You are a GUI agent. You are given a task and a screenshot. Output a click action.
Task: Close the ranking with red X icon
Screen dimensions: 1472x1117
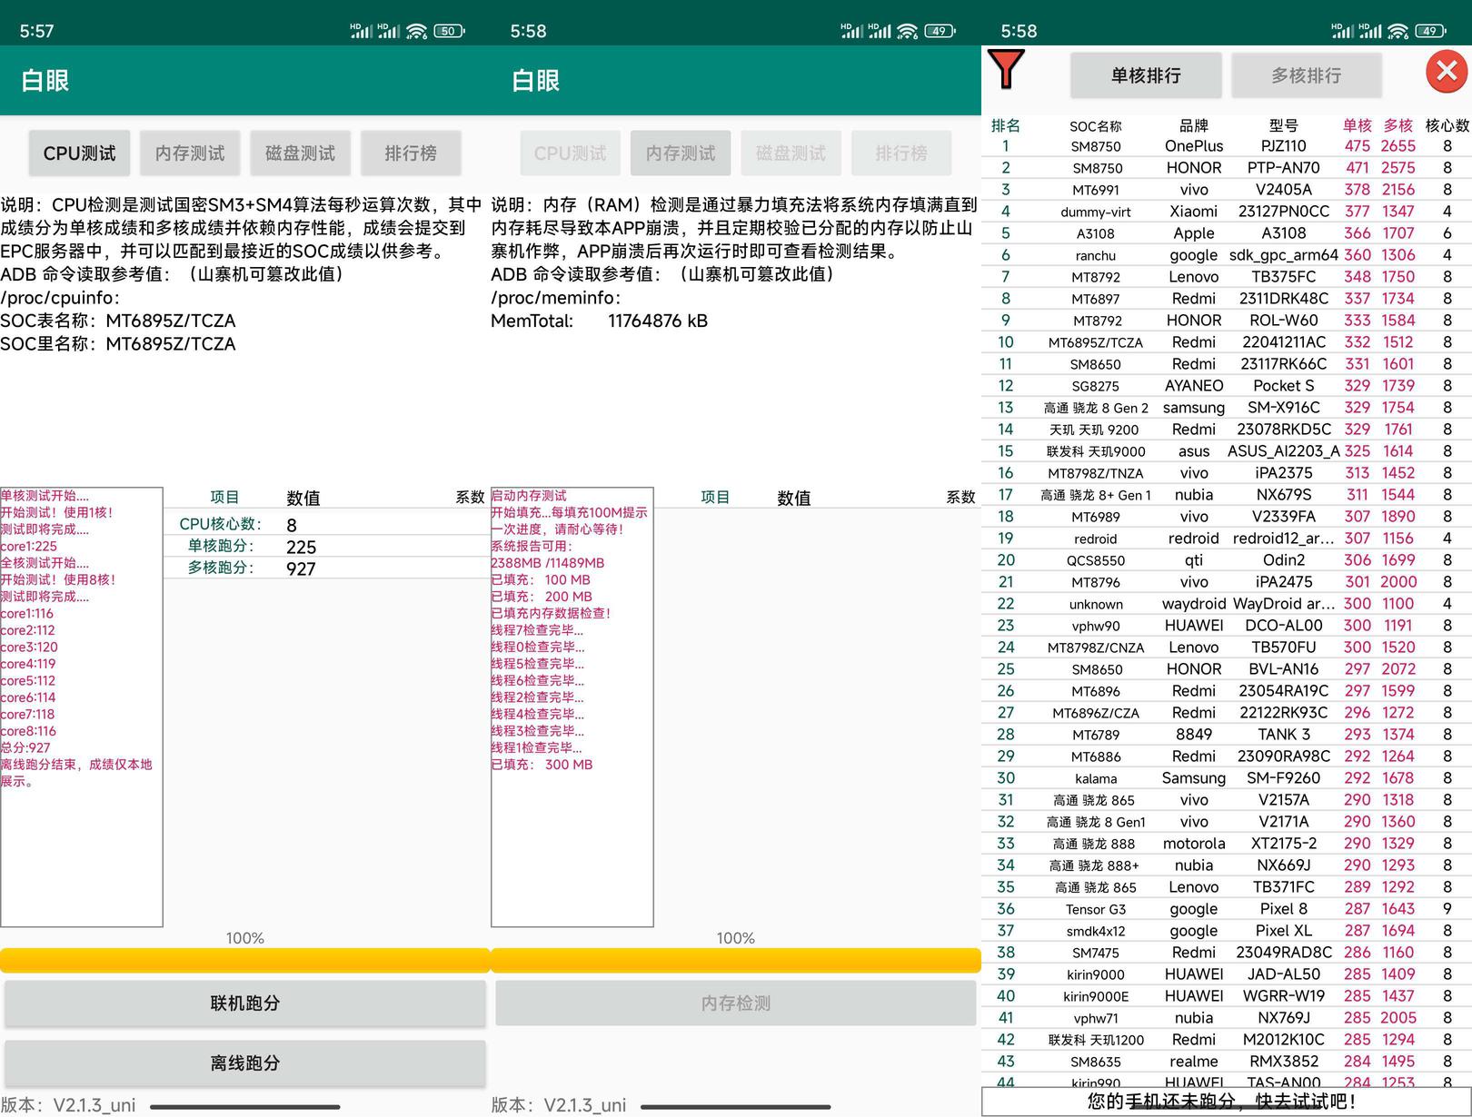coord(1447,71)
